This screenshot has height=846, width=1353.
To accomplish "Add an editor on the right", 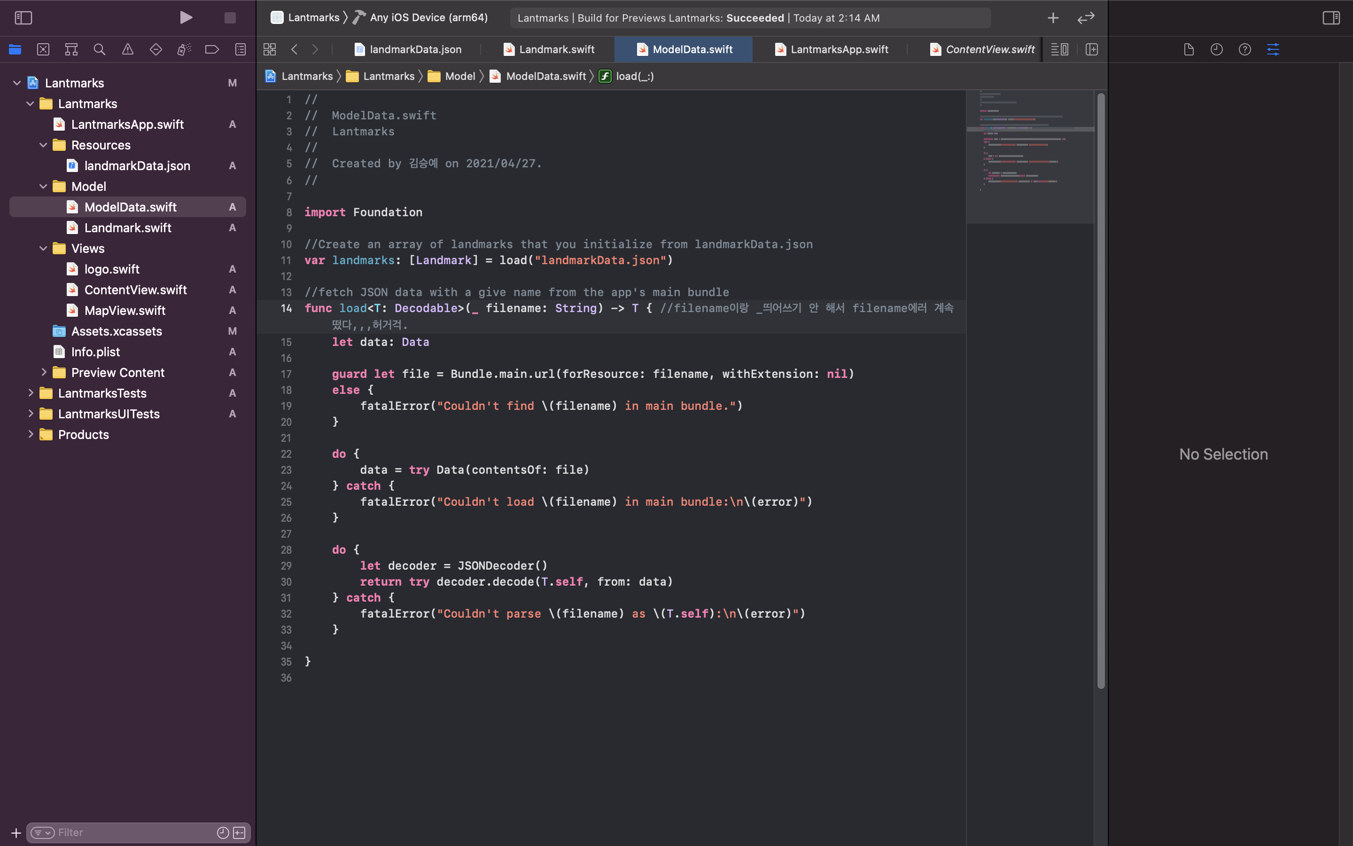I will 1091,49.
